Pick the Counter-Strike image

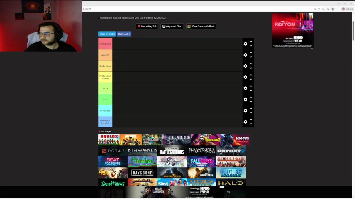click(172, 173)
